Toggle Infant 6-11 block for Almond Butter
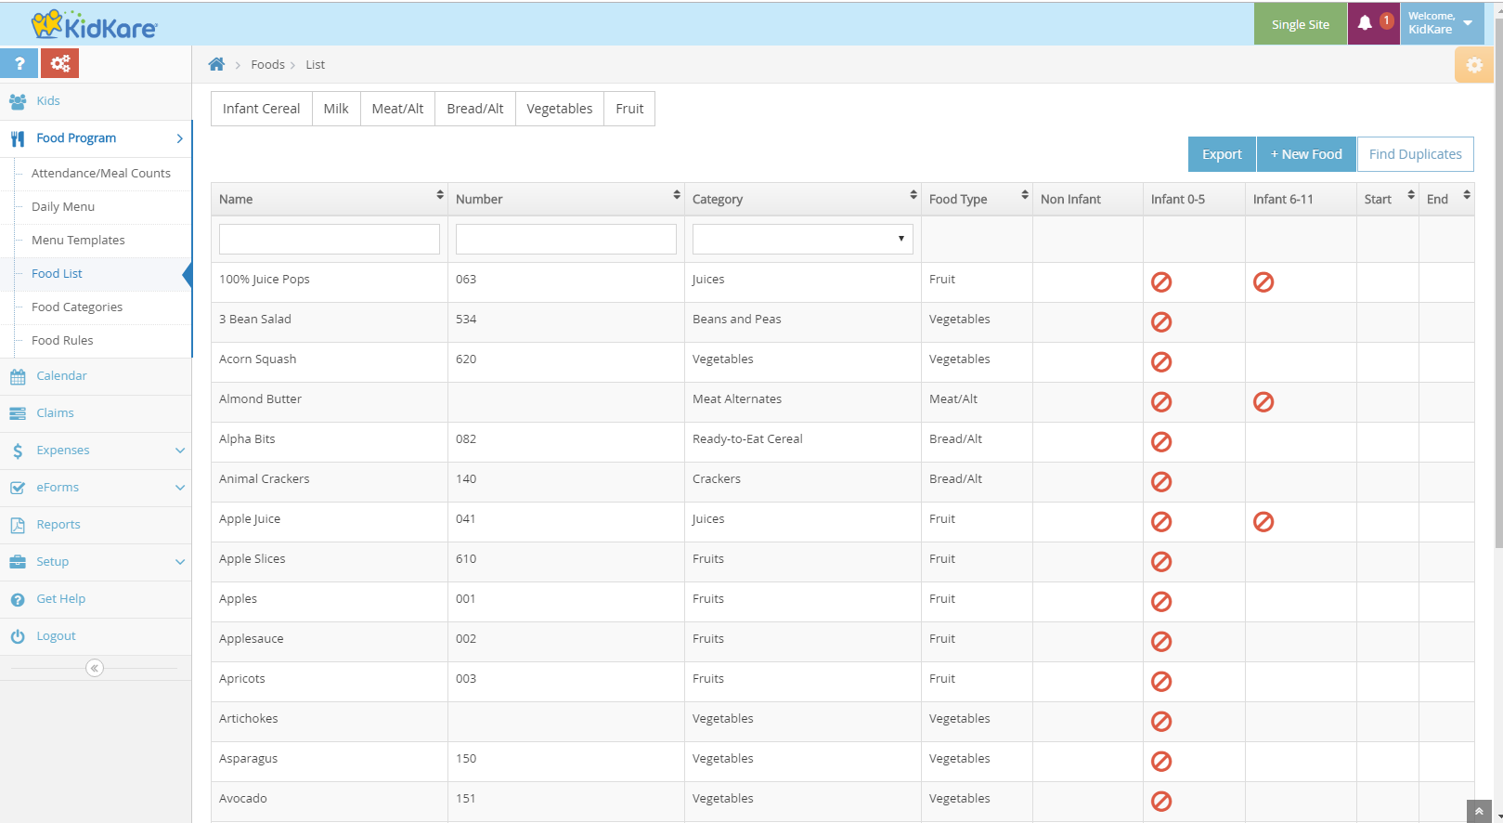Screen dimensions: 1503x823 coord(1263,402)
